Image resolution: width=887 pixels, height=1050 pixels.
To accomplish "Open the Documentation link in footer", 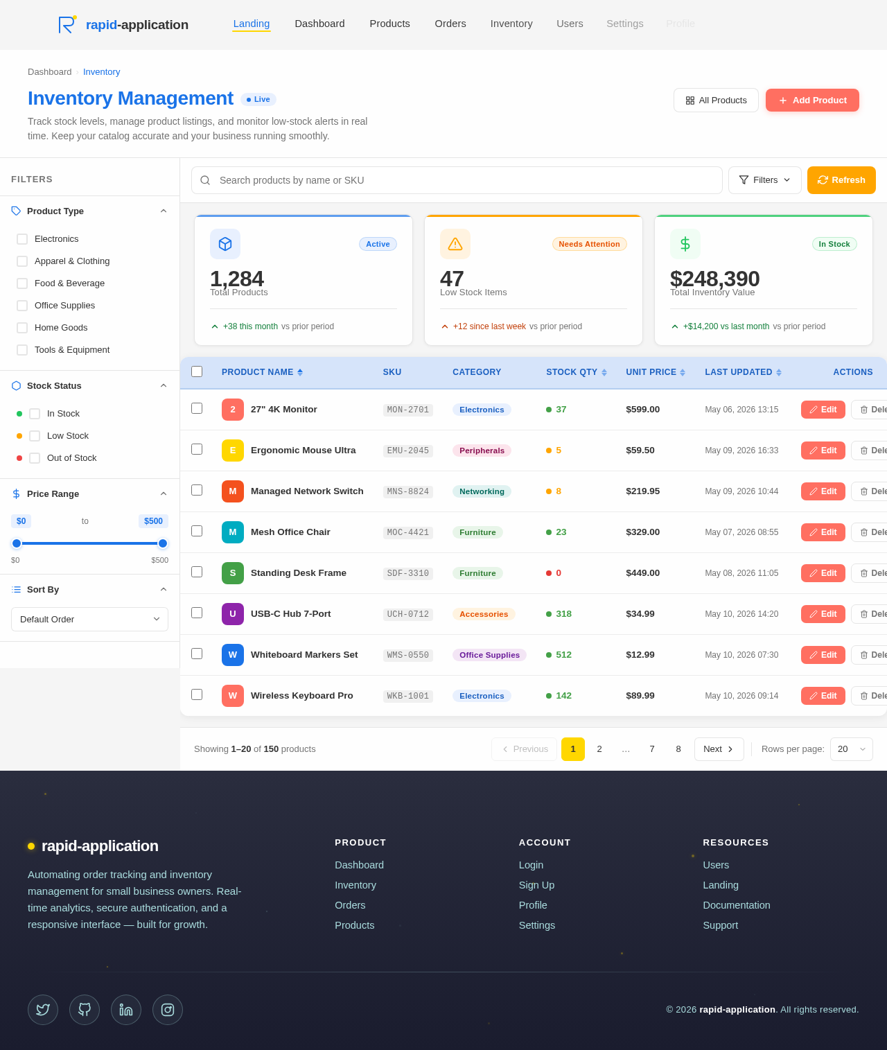I will [x=737, y=905].
